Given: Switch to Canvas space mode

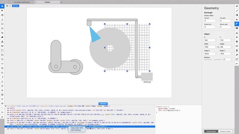Looking at the screenshot, I should click(x=211, y=131).
